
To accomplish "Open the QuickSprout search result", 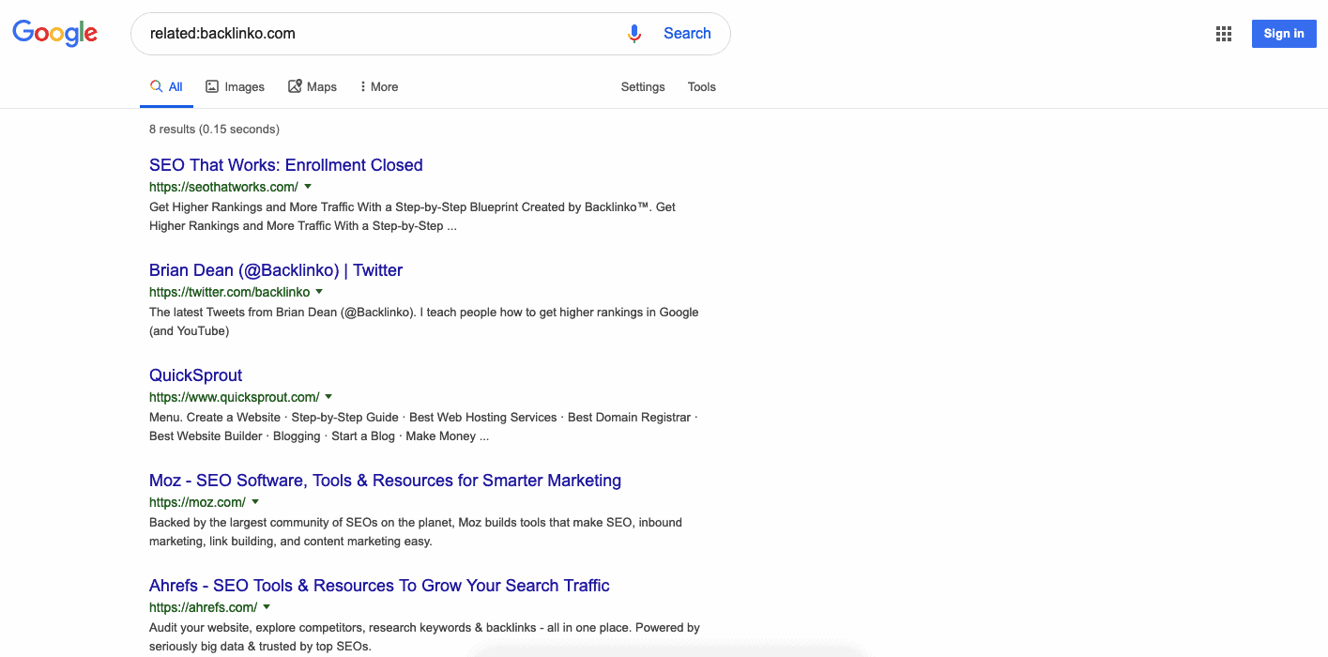I will (x=195, y=374).
